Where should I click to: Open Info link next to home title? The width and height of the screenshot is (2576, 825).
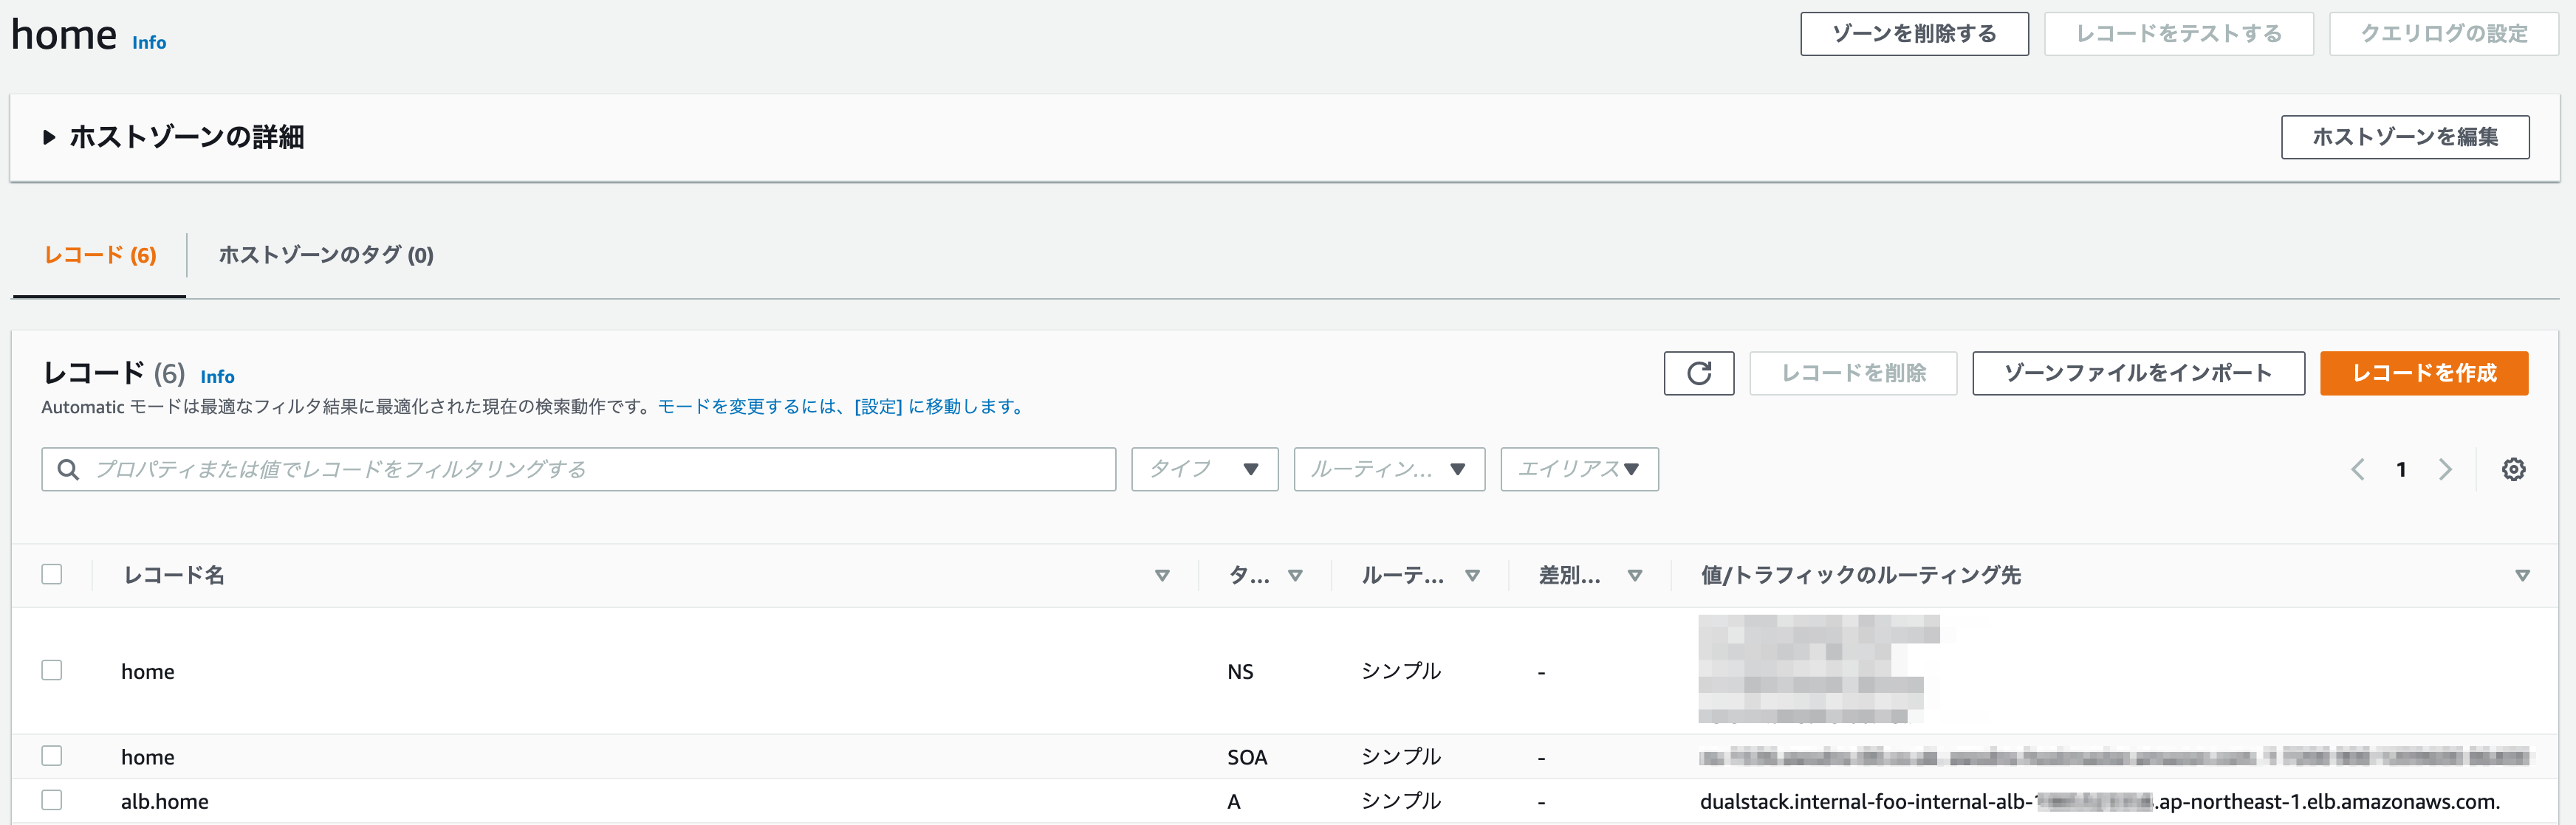(149, 42)
